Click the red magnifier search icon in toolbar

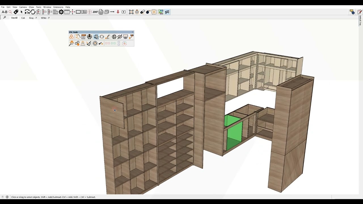(10, 12)
